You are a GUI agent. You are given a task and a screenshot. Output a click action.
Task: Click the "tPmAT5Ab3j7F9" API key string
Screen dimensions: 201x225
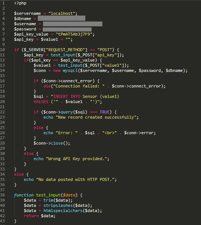74,34
